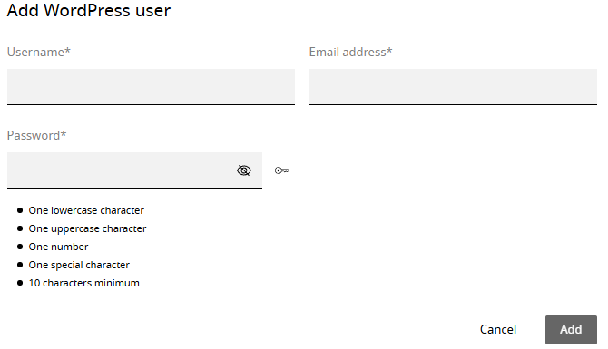Reveal the password with the eye icon
This screenshot has width=608, height=349.
pos(244,170)
